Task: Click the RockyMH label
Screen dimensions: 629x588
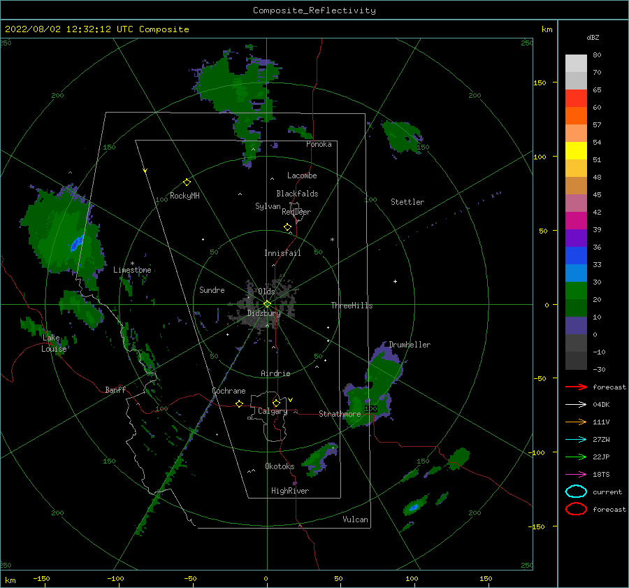Action: point(185,196)
